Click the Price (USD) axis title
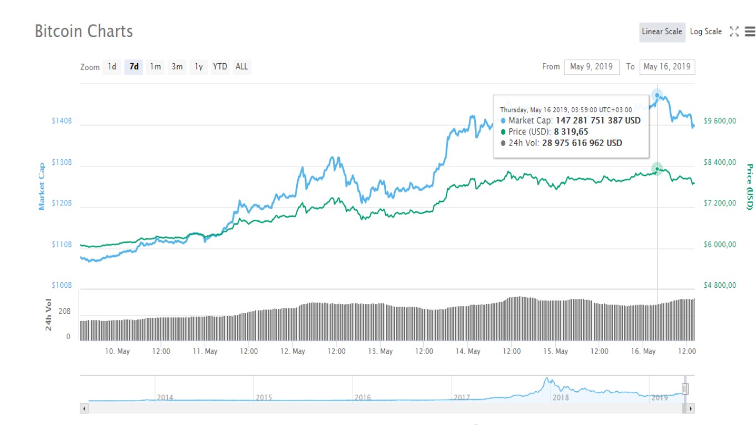 [750, 186]
